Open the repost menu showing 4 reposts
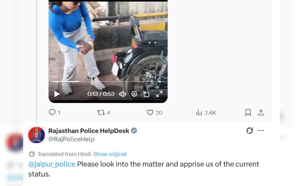Screen dimensions: 303x186 101,112
